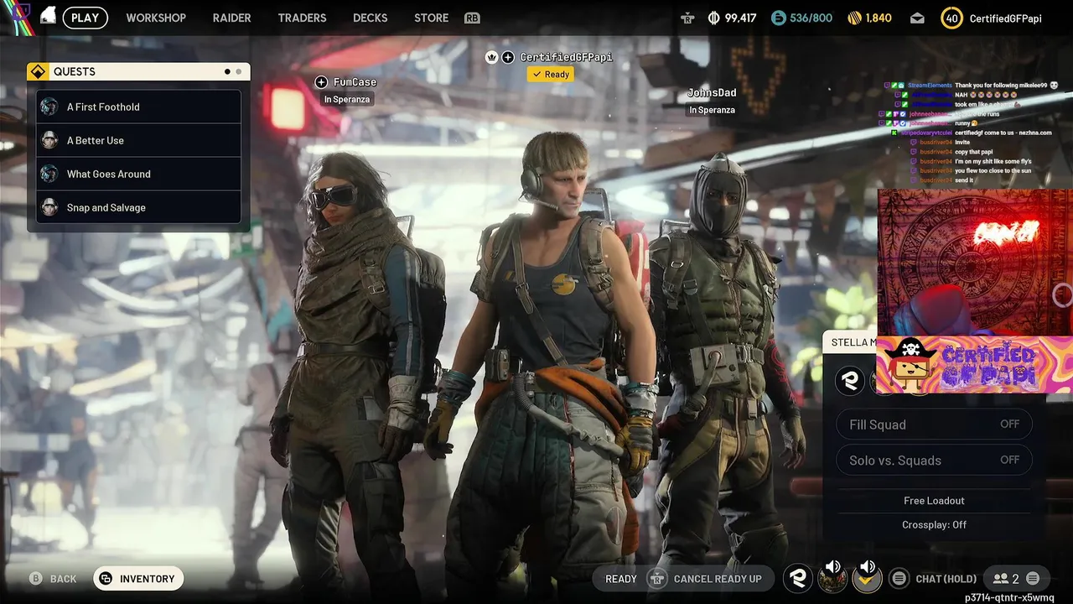Click the raider token icon near coins

point(688,18)
